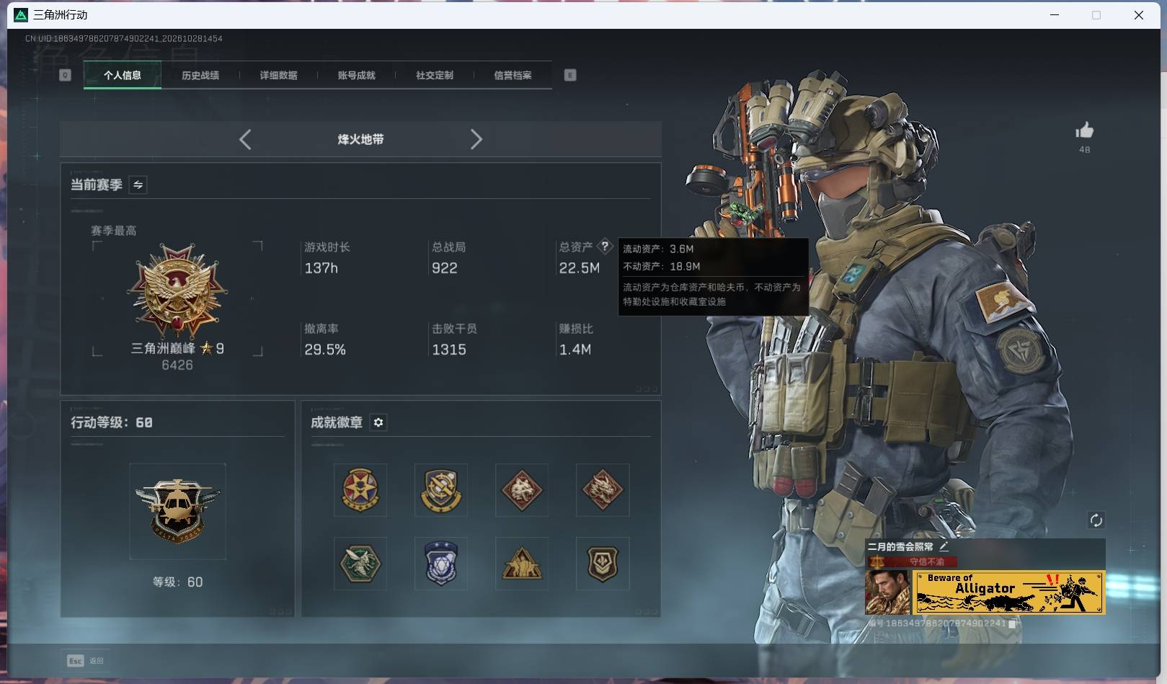Image resolution: width=1167 pixels, height=684 pixels.
Task: Click the Q key previous-tab icon
Action: click(x=65, y=75)
